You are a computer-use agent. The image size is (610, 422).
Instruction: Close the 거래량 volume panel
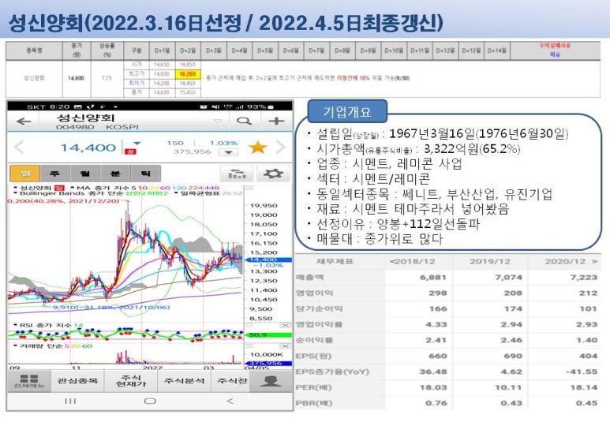[x=285, y=345]
